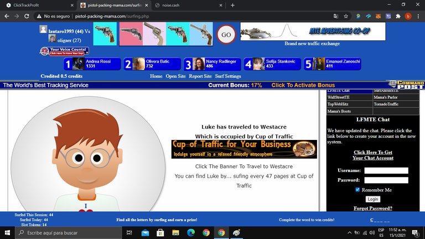The height and width of the screenshot is (239, 425).
Task: Focus the chat Password field
Action: (386, 180)
